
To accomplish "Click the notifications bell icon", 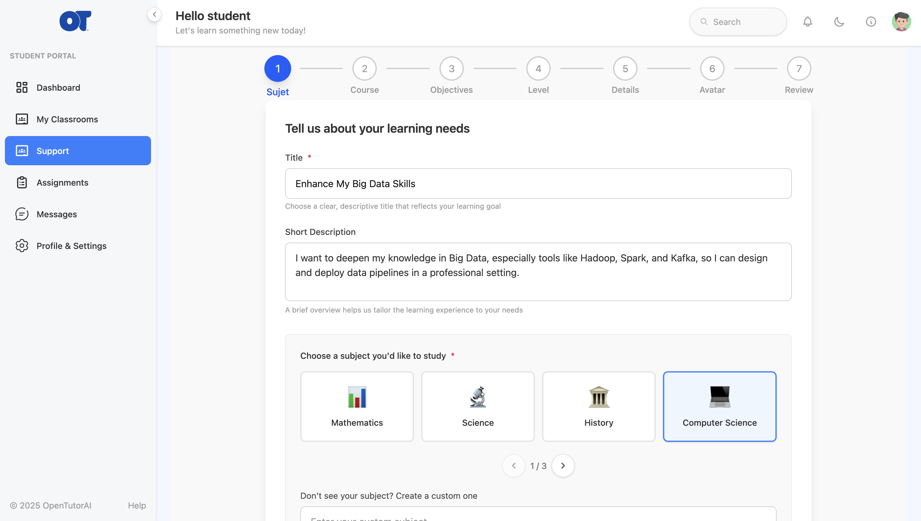I will pos(807,22).
